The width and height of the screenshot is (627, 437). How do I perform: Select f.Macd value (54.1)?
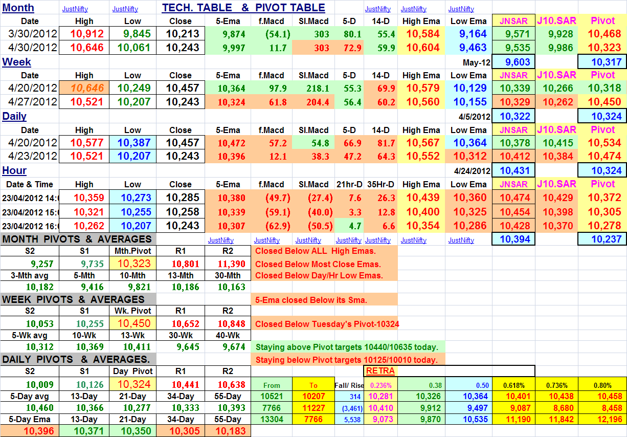click(272, 34)
